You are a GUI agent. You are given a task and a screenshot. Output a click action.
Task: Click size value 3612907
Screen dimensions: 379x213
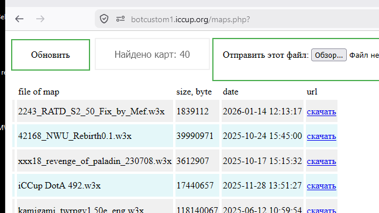tap(192, 161)
